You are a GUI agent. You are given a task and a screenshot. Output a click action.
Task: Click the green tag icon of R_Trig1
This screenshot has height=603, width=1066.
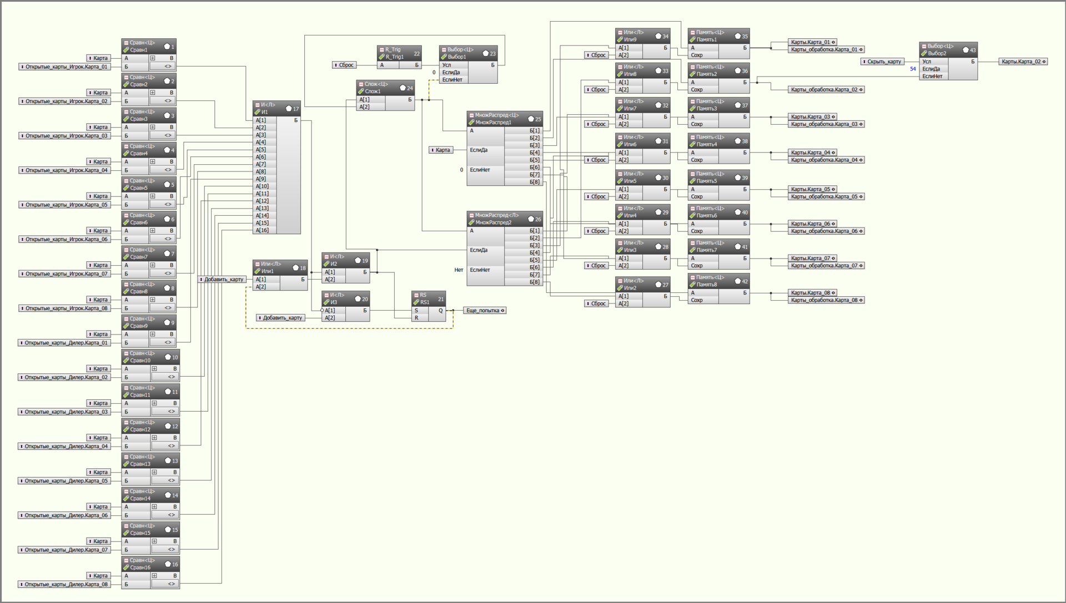point(381,57)
